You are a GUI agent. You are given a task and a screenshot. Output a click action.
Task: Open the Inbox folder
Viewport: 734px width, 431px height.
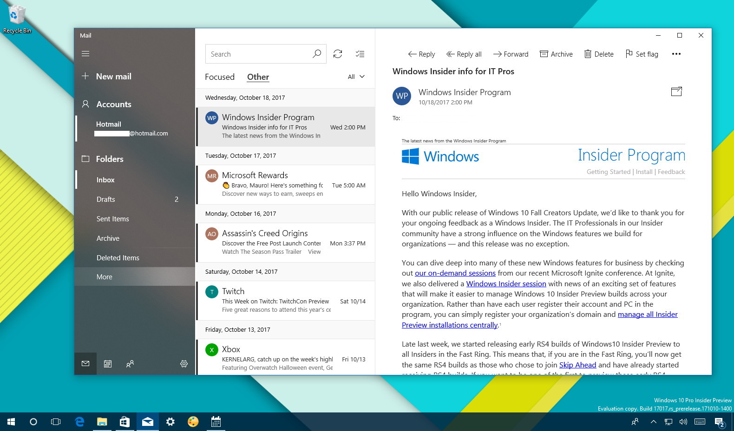tap(135, 180)
